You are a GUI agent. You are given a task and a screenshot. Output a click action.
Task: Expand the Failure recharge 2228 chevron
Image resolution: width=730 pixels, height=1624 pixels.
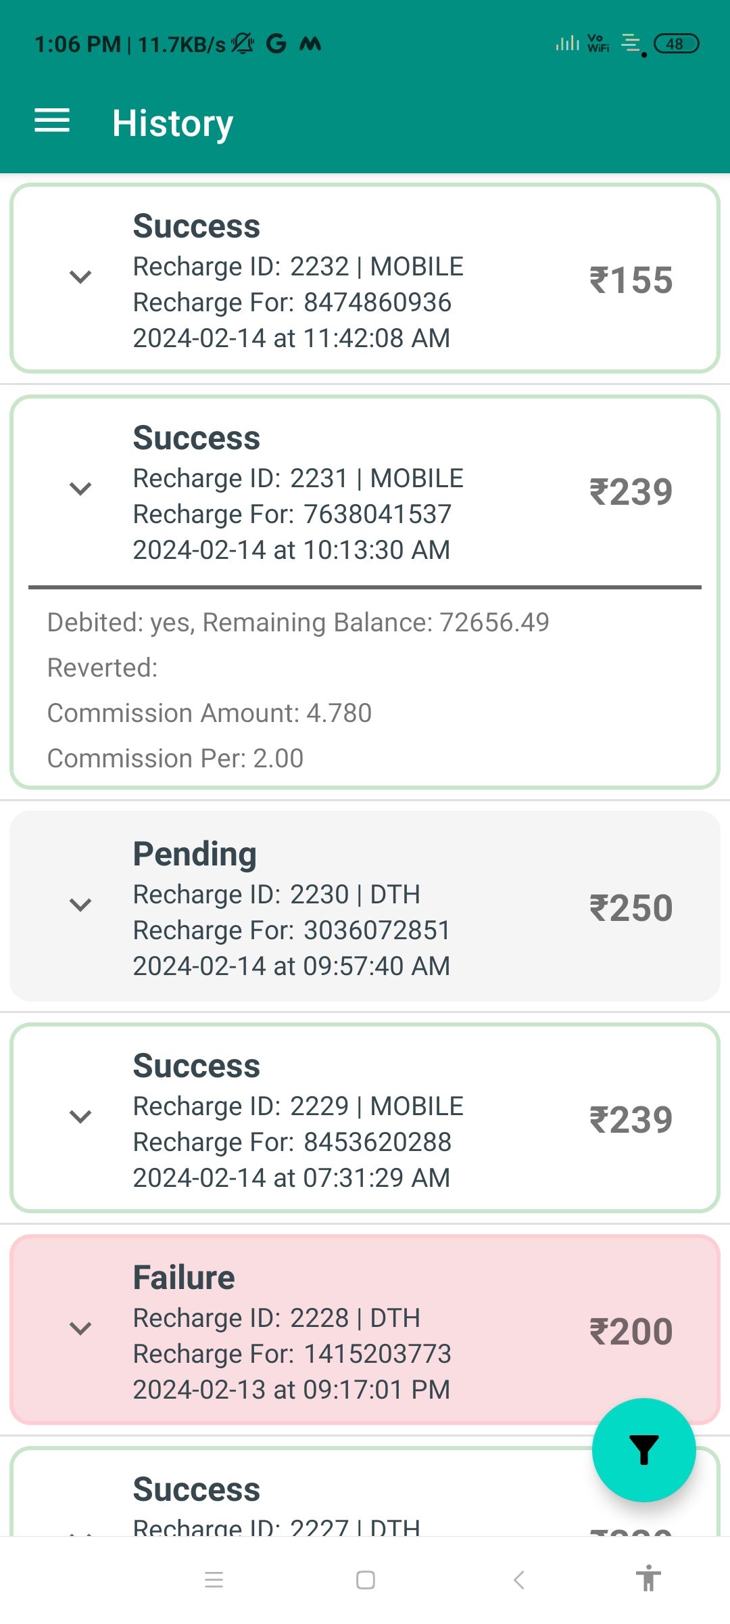[80, 1328]
